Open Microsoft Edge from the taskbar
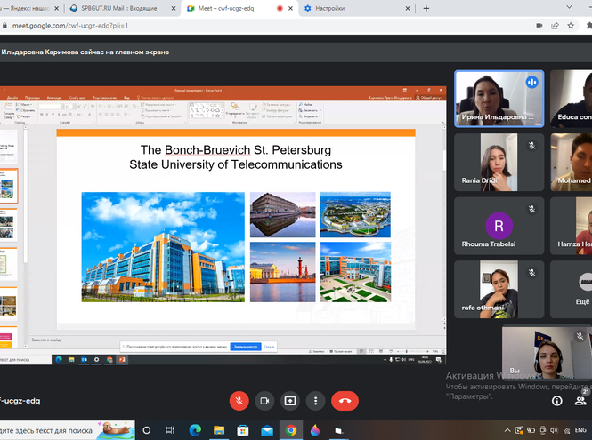 197,429
